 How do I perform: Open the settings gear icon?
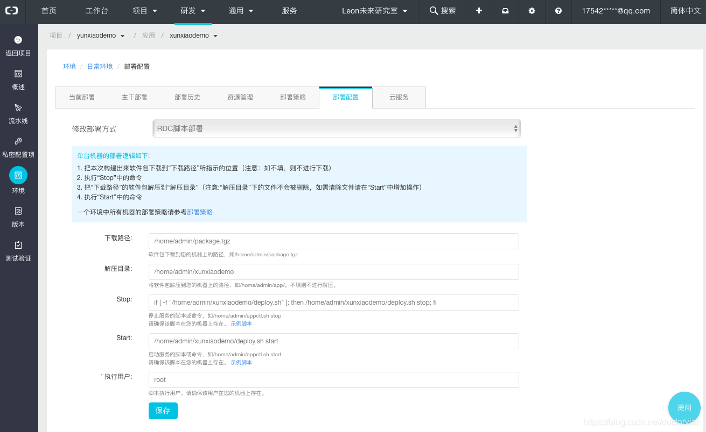click(532, 11)
